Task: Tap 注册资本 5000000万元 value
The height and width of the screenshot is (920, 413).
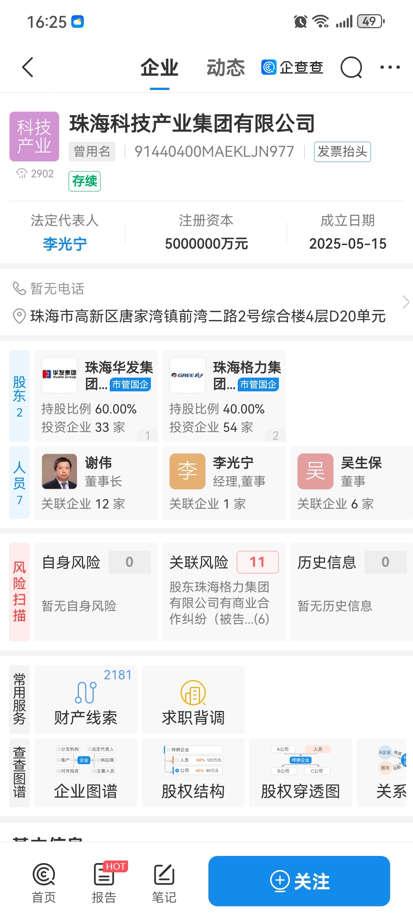Action: point(206,244)
